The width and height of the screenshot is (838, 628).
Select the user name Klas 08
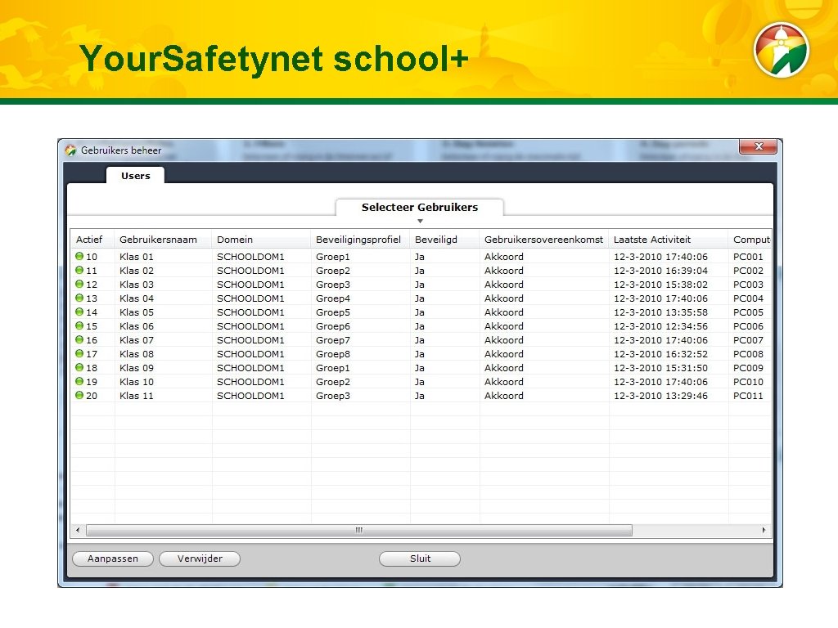137,354
